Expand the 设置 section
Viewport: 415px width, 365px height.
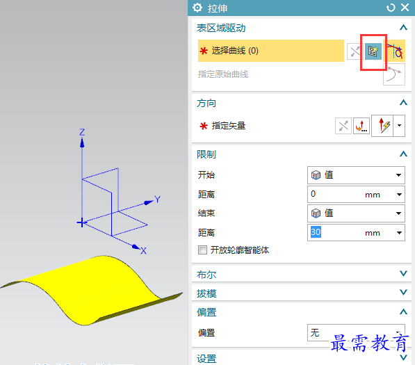tap(403, 358)
